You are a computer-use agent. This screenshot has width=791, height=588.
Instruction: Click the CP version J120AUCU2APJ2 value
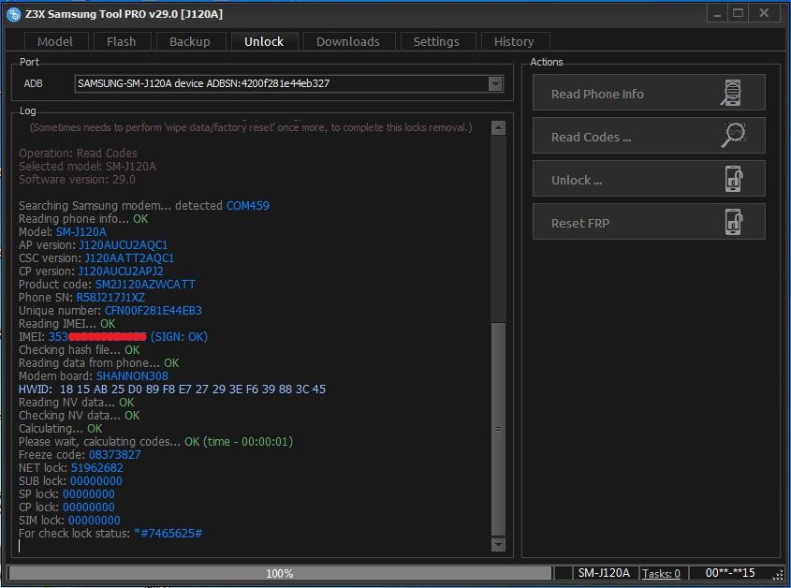tap(121, 272)
